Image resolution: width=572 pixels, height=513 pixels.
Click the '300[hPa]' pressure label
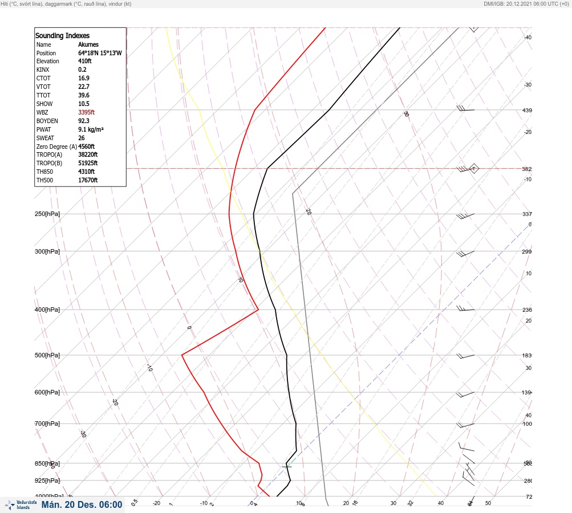pos(47,251)
